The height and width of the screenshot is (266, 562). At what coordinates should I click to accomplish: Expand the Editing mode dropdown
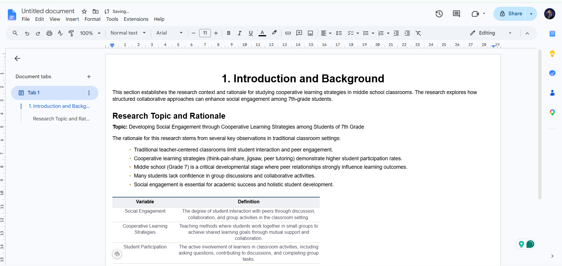[x=491, y=33]
